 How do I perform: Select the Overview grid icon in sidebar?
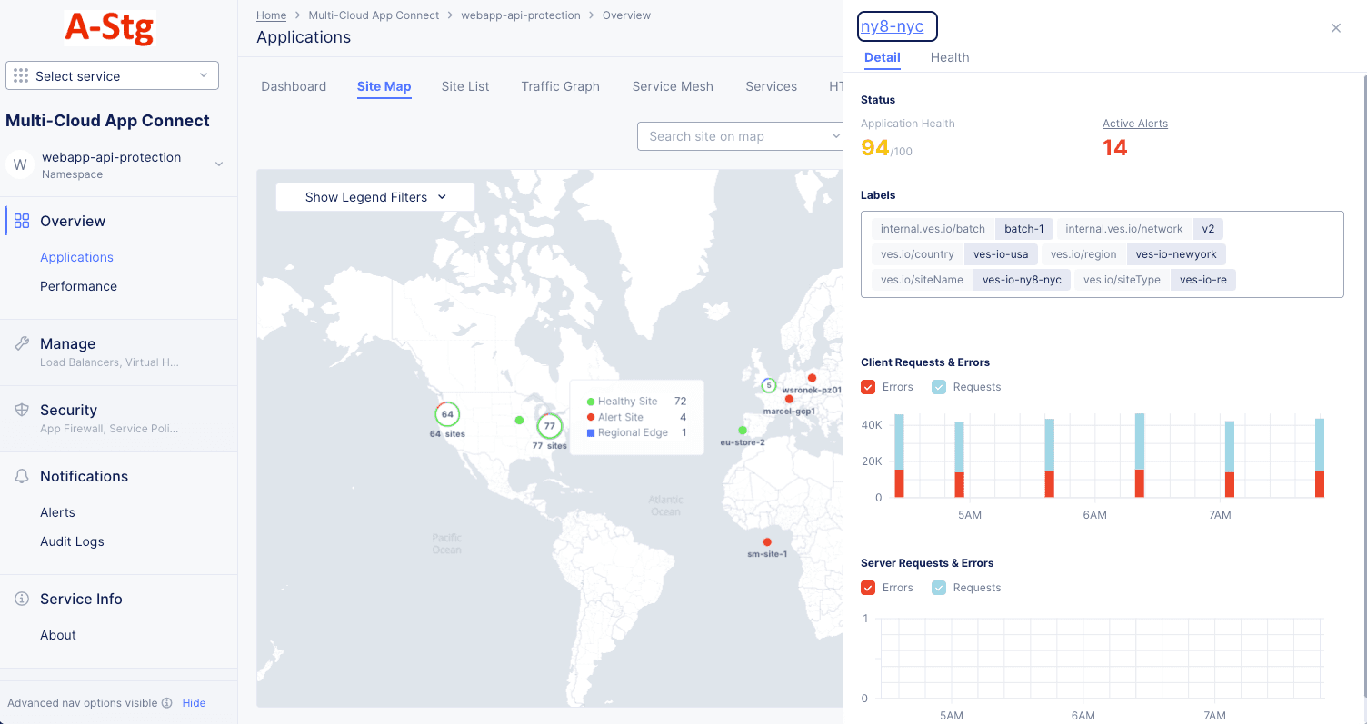[21, 220]
